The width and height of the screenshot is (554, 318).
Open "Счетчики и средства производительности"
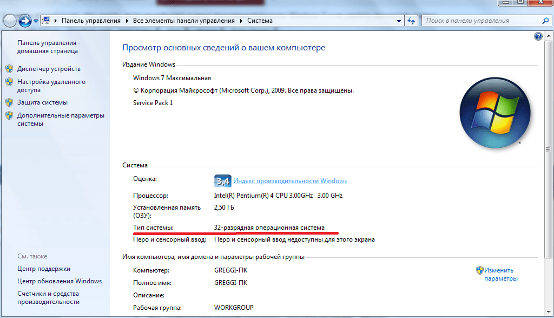point(48,298)
